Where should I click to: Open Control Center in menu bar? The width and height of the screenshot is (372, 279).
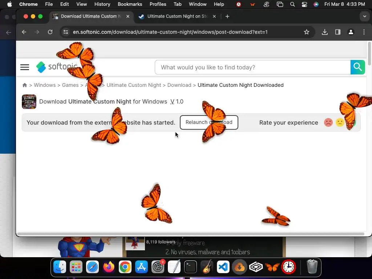(304, 4)
